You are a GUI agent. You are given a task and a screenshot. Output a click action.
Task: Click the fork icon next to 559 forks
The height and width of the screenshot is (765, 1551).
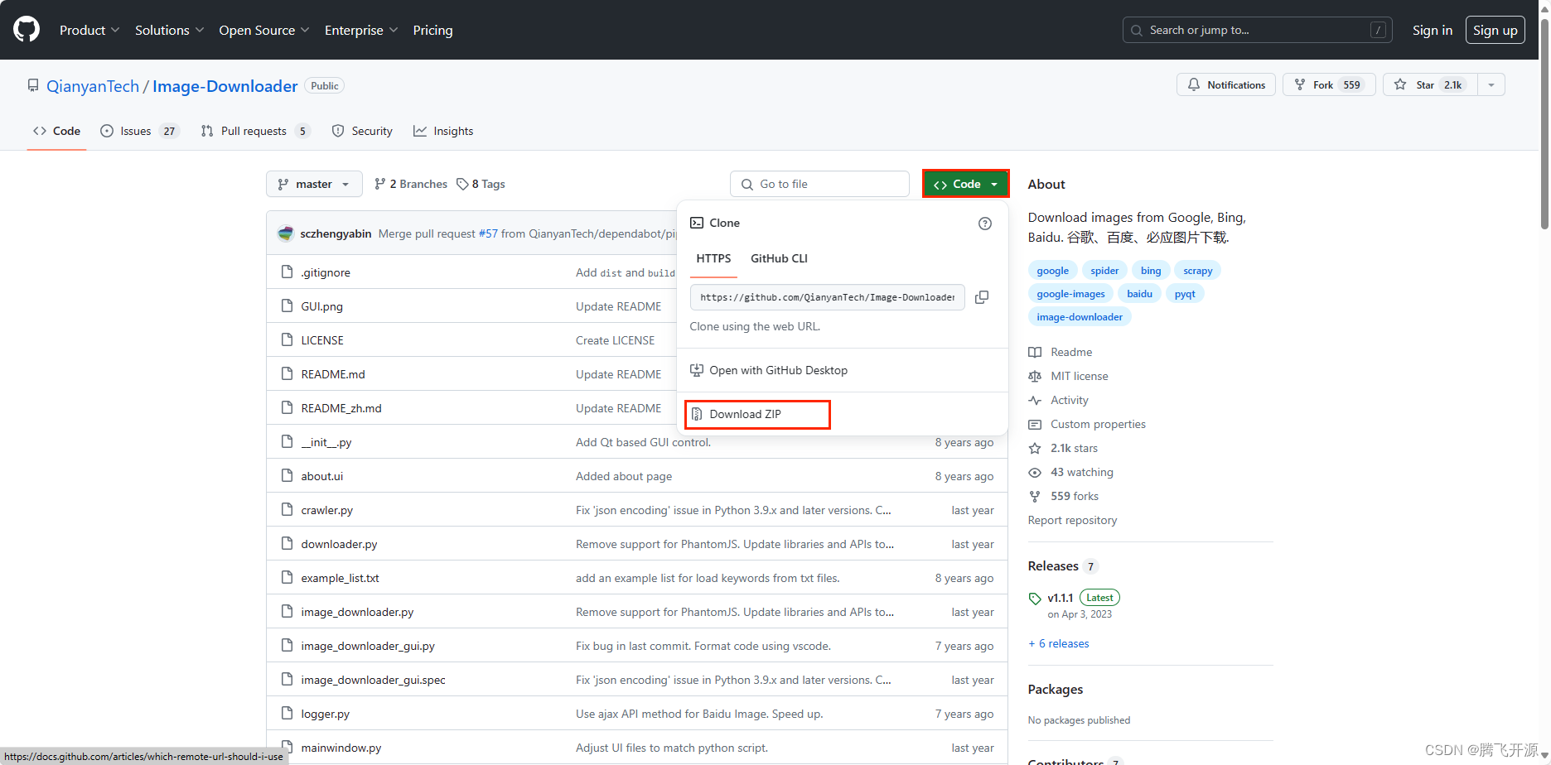(x=1035, y=496)
